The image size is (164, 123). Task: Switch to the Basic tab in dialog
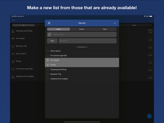point(105,29)
